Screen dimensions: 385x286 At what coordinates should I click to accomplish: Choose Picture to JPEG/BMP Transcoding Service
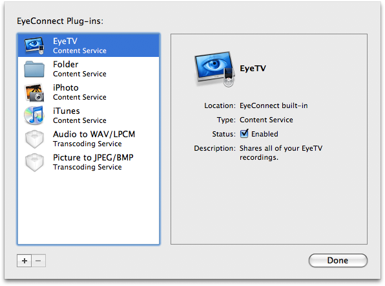88,162
